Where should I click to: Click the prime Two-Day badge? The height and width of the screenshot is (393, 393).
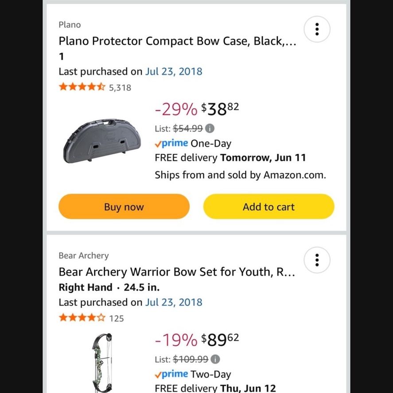[193, 374]
